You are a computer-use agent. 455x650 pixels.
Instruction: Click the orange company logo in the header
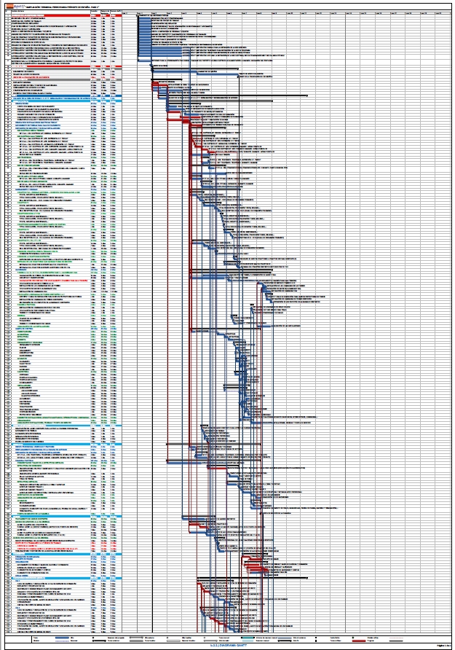pyautogui.click(x=10, y=7)
